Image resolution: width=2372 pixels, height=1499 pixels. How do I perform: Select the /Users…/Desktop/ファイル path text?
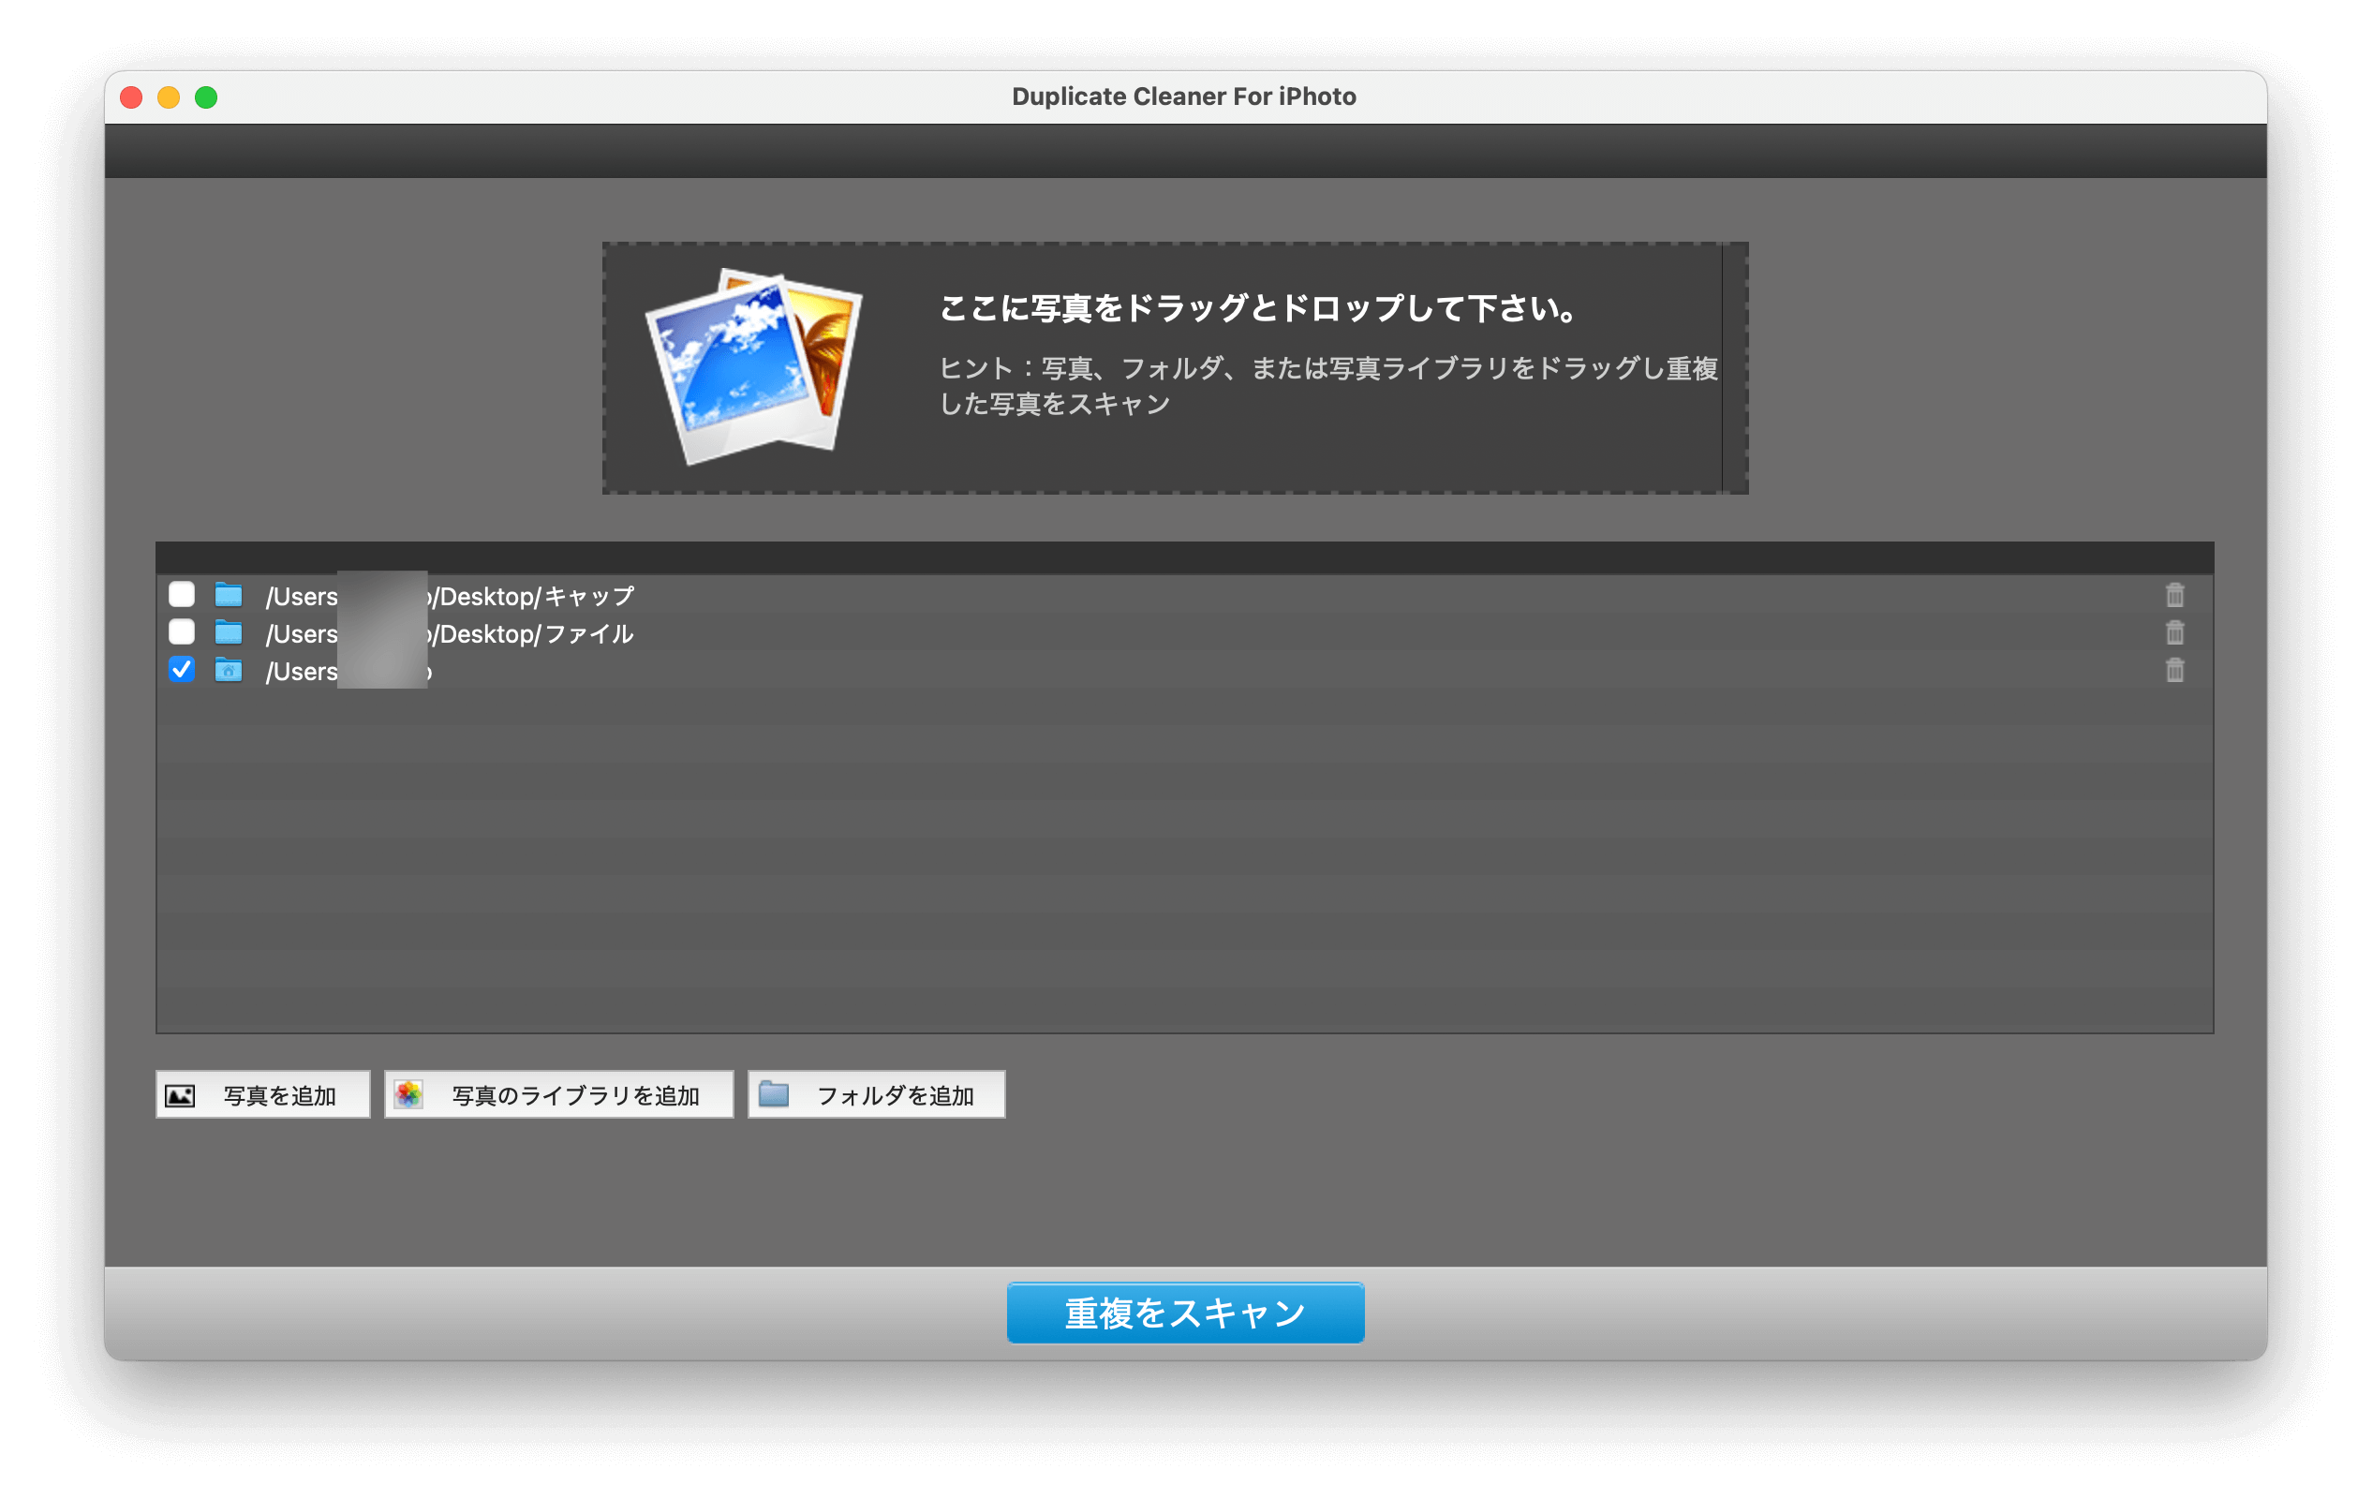point(451,633)
